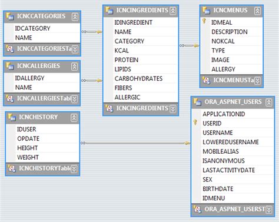This screenshot has width=279, height=222.
Task: Click the ORA_ASPNET_USERSTableAdapter icon
Action: pos(197,209)
